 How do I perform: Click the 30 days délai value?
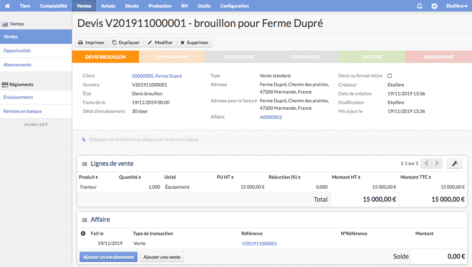tap(140, 111)
